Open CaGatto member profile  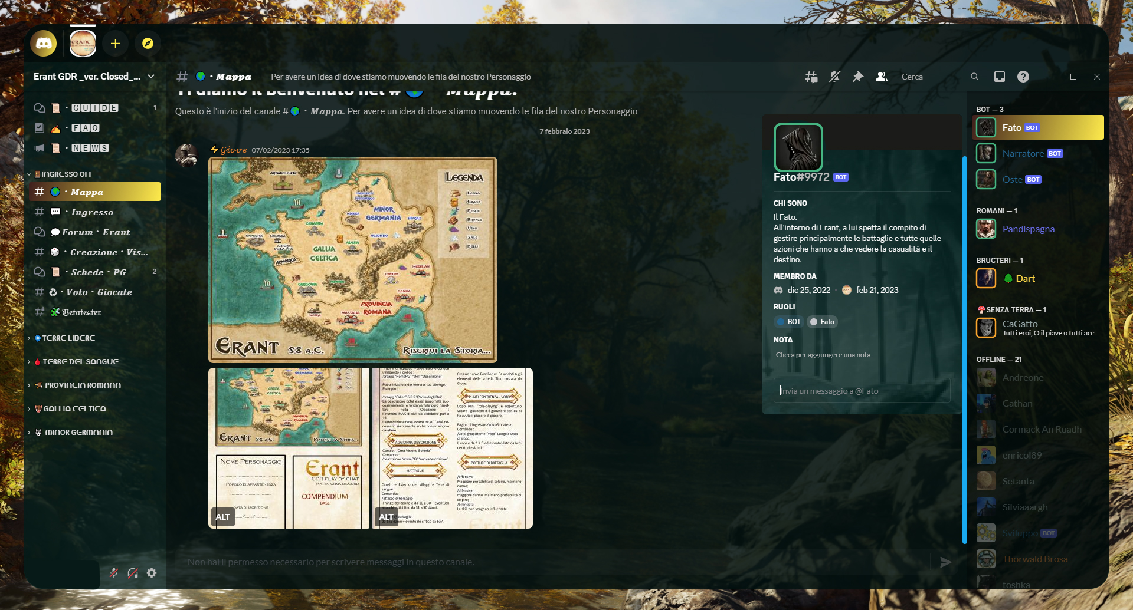(1037, 328)
